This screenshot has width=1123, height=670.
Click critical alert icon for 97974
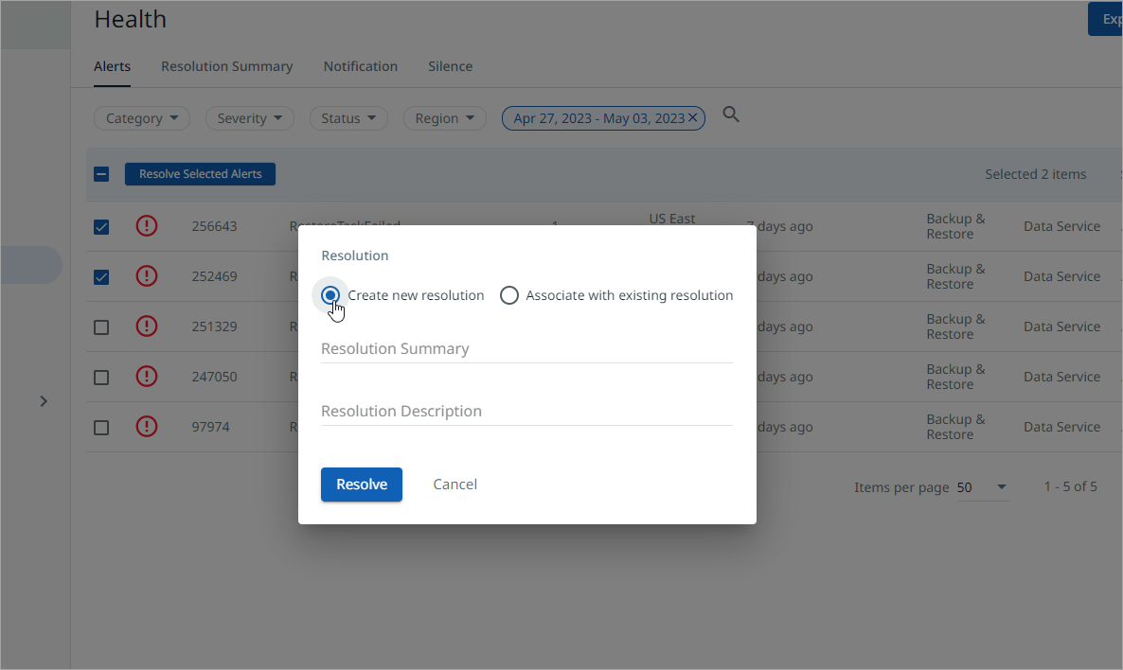pyautogui.click(x=147, y=427)
